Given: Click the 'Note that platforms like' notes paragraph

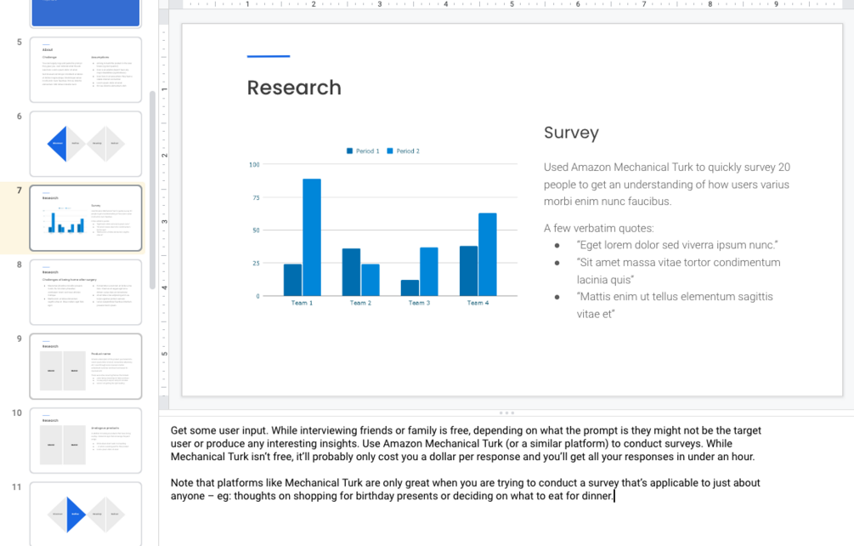Looking at the screenshot, I should pos(465,489).
